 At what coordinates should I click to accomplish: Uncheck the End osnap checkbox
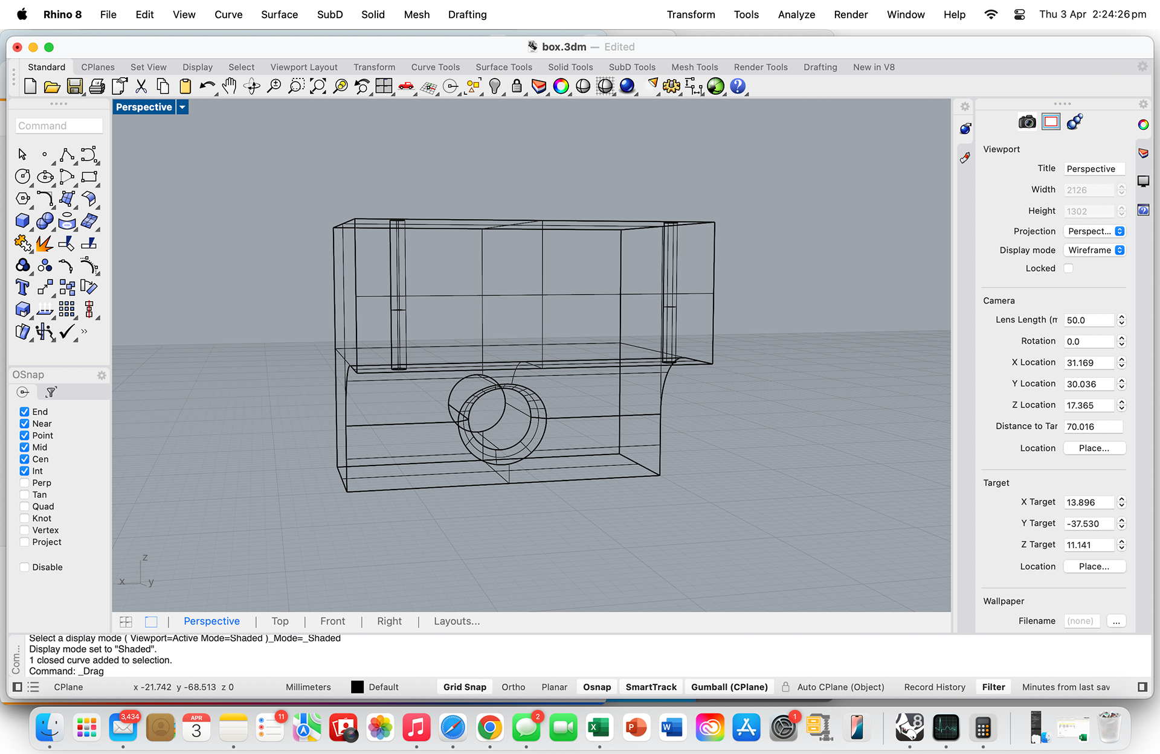coord(24,412)
